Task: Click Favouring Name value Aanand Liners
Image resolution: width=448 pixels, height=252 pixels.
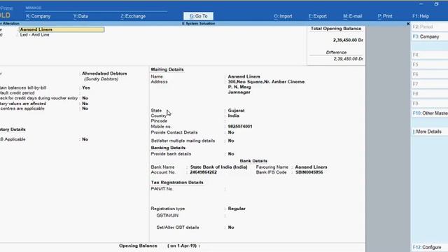Action: click(x=311, y=167)
